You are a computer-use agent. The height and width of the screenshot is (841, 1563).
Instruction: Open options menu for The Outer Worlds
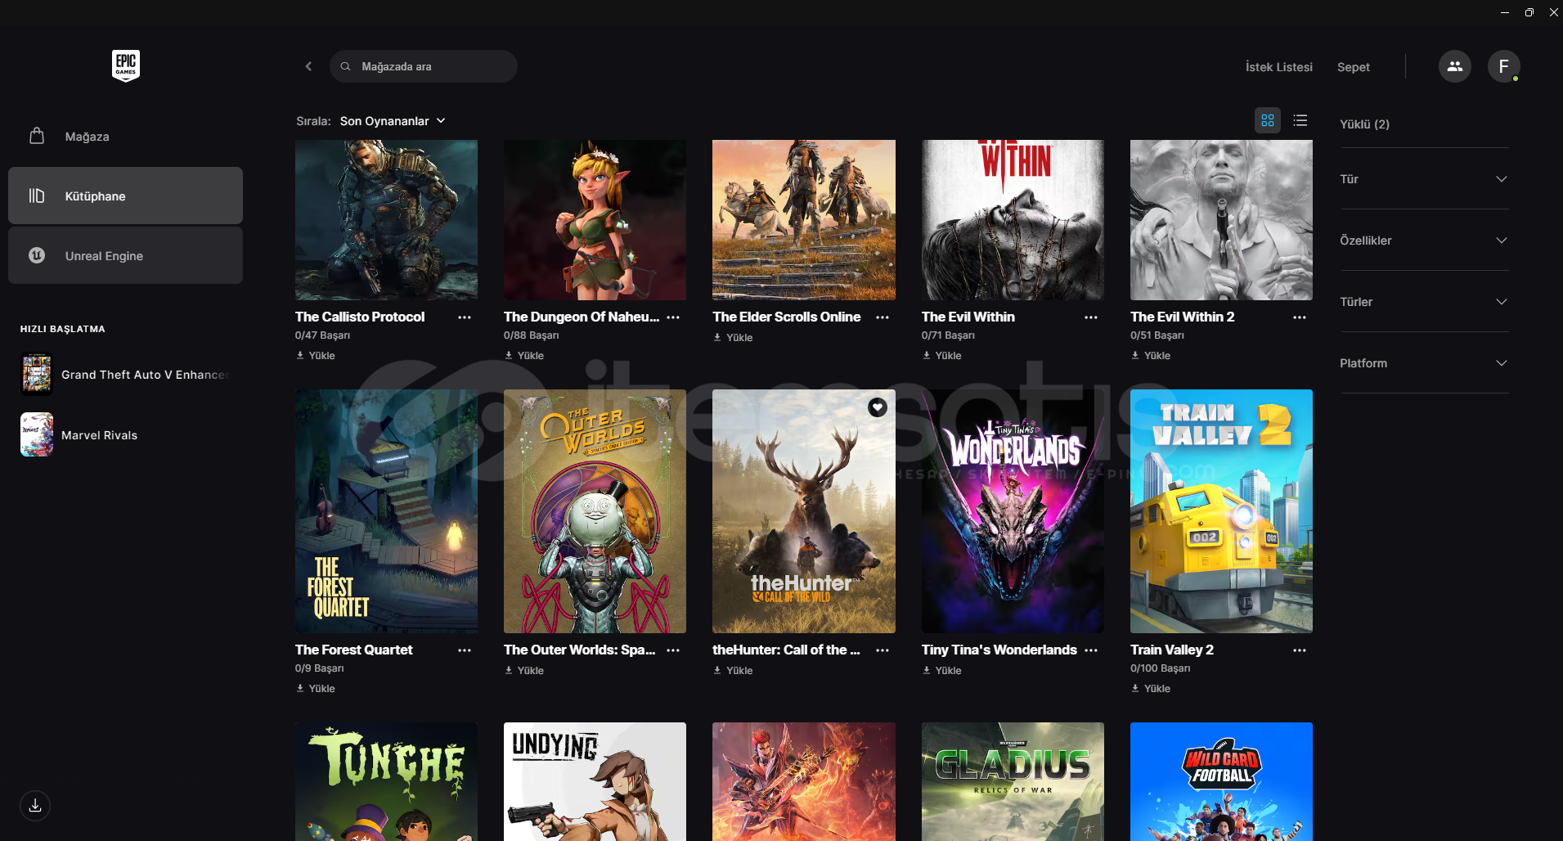click(x=673, y=650)
